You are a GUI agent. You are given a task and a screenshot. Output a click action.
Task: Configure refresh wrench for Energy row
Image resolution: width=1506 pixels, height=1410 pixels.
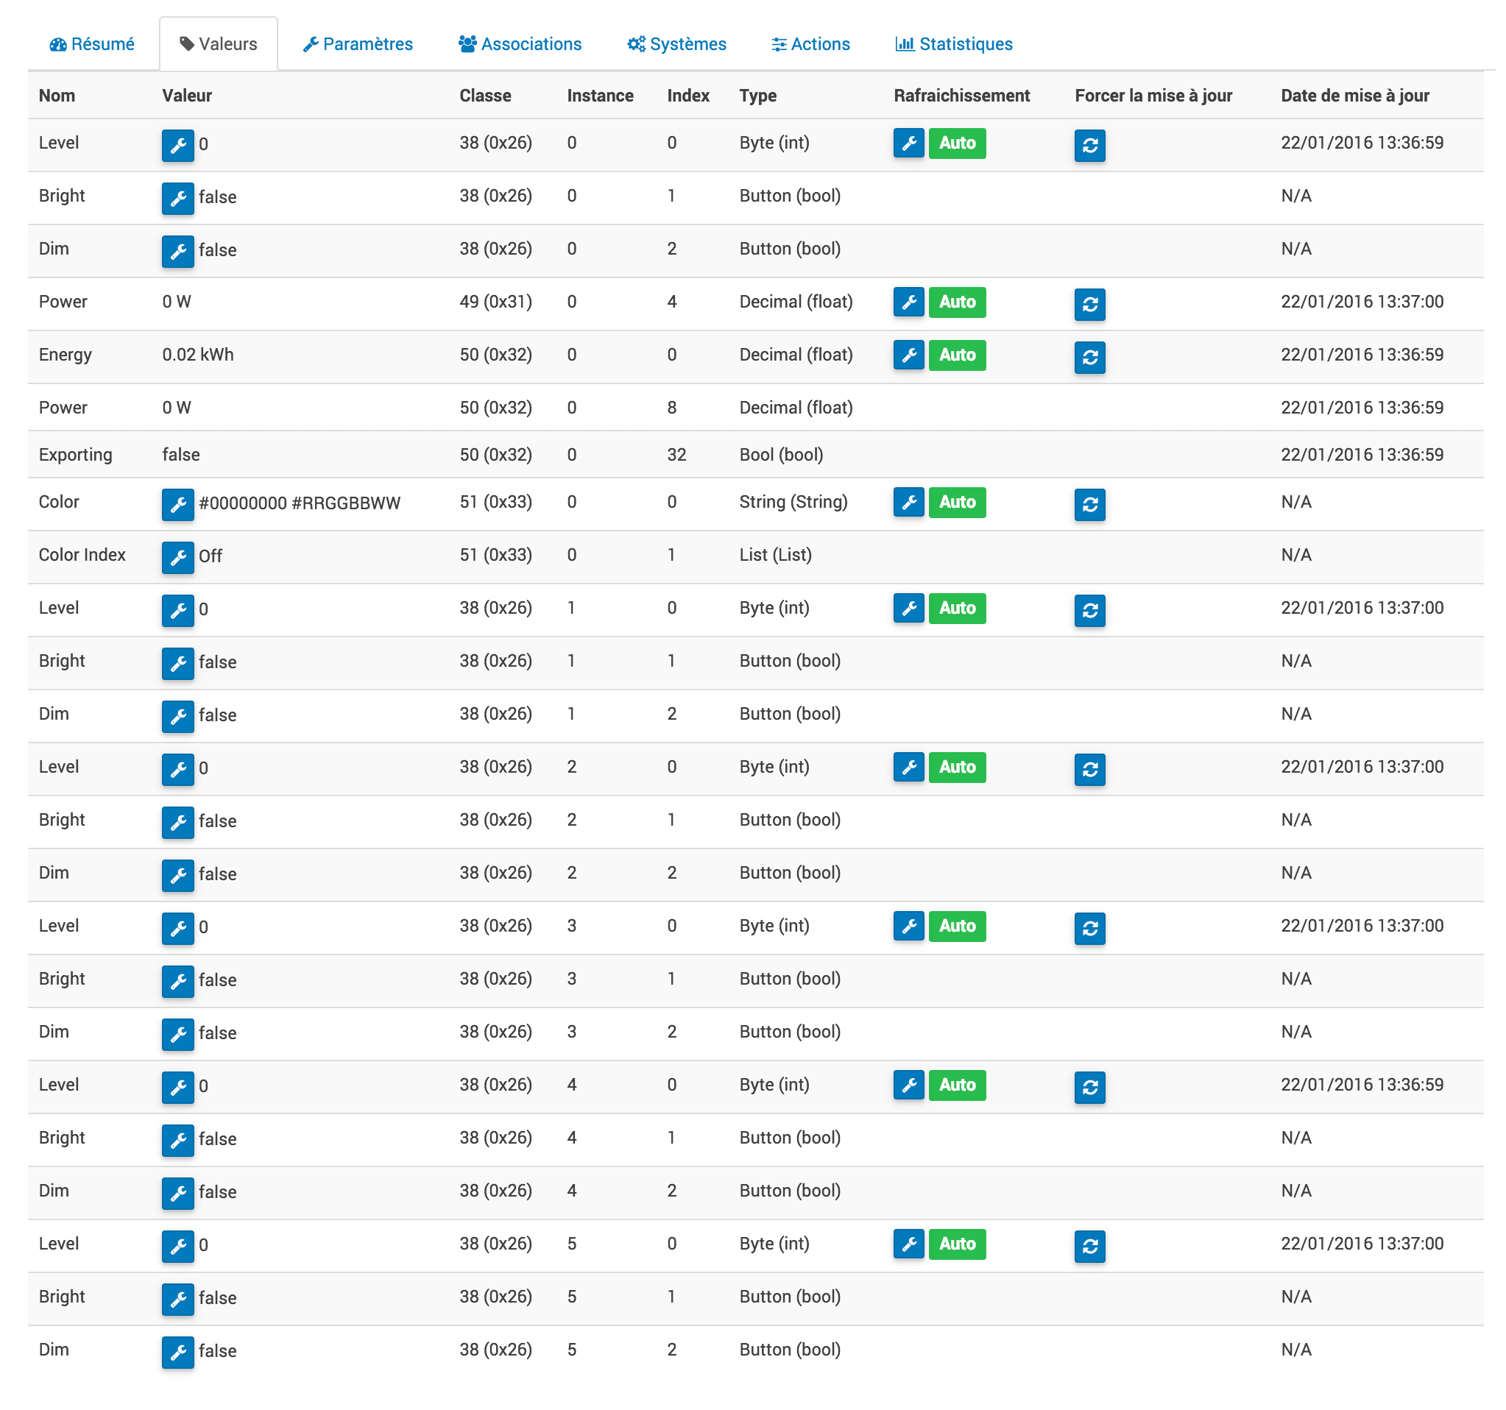coord(909,355)
